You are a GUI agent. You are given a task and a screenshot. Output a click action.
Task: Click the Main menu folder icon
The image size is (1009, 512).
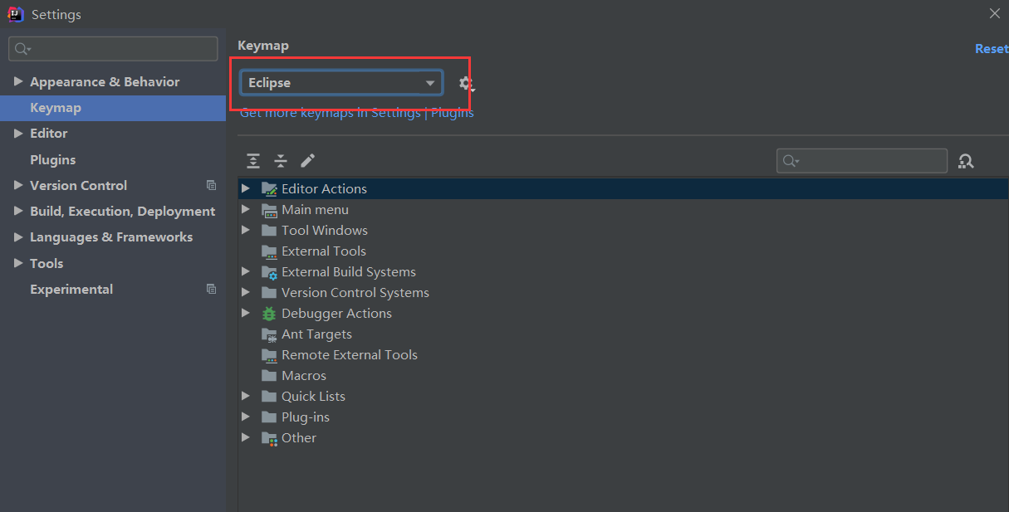pos(269,210)
